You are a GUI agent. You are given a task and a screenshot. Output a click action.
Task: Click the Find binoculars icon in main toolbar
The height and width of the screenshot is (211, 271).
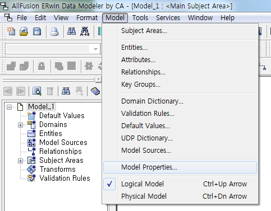pyautogui.click(x=71, y=31)
